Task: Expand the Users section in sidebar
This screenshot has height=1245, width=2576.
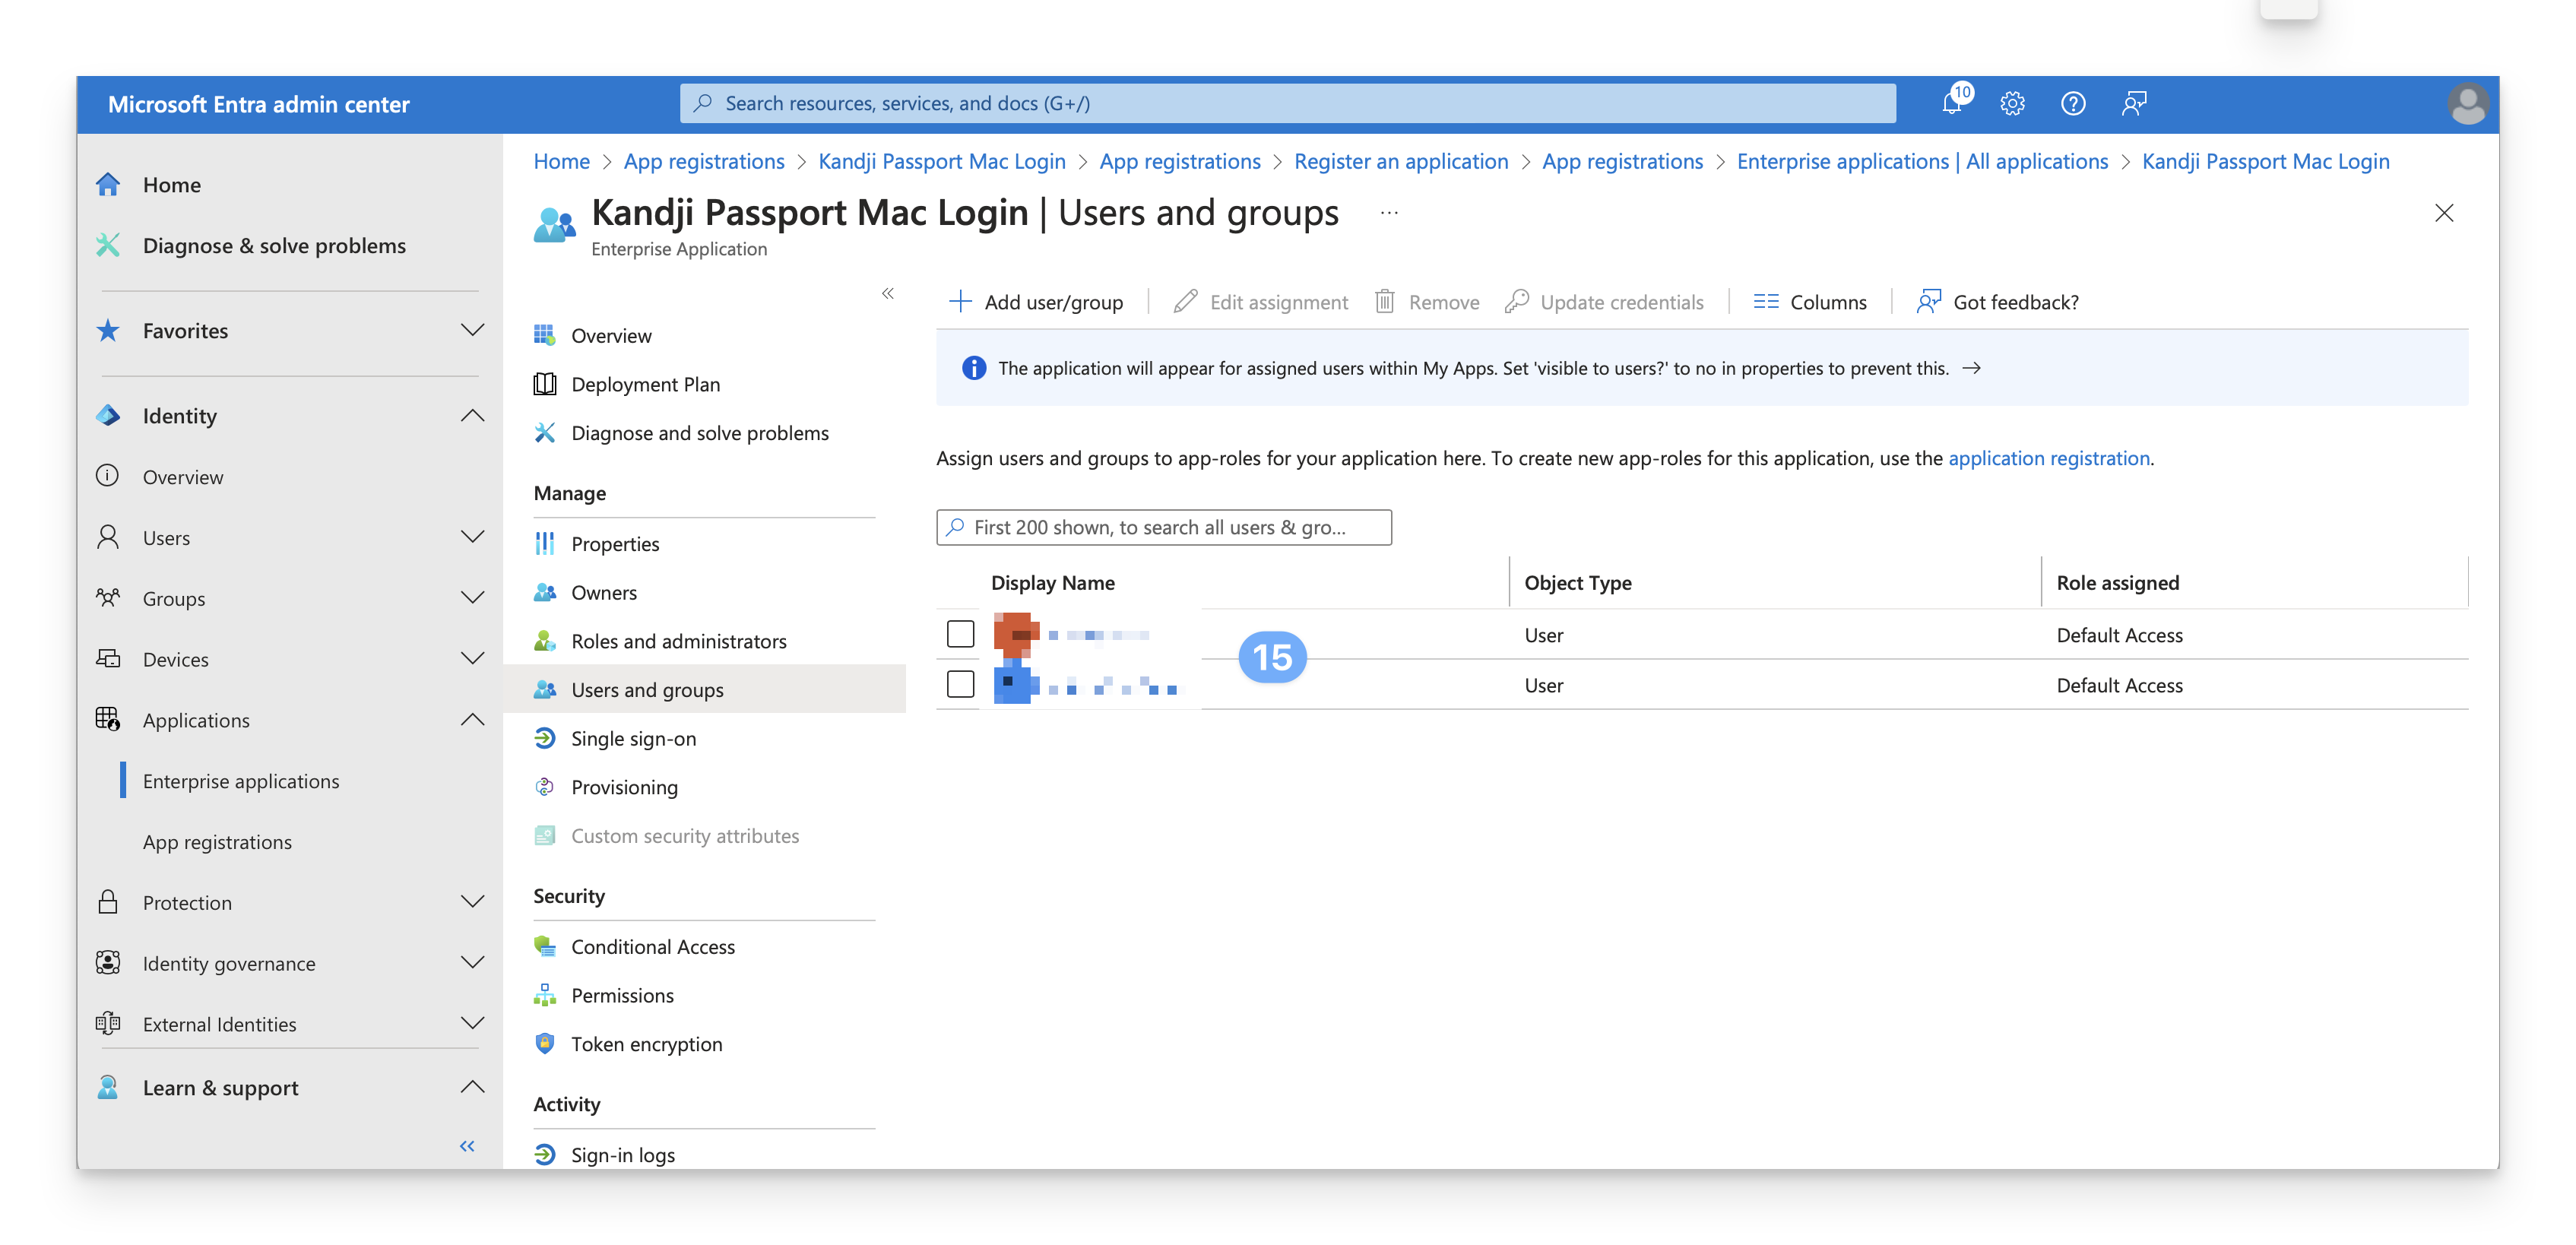Action: (x=472, y=537)
